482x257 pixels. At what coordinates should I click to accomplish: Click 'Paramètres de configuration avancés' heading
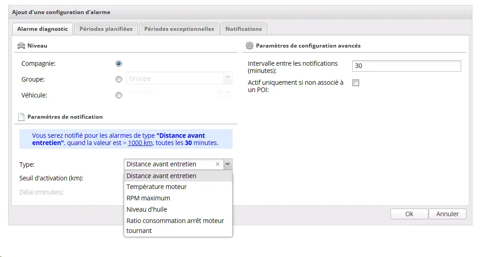(x=308, y=46)
